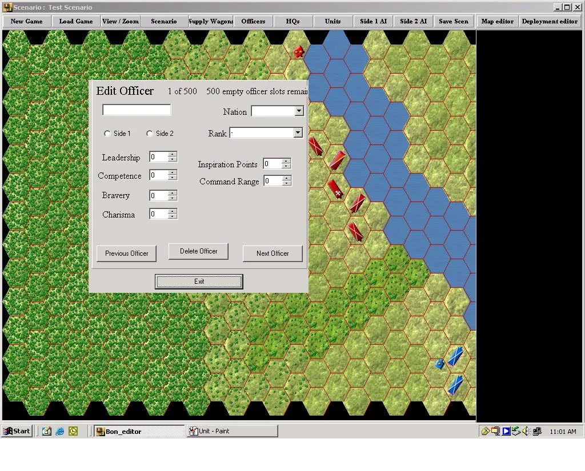This screenshot has height=471, width=585.
Task: Open the Officers menu
Action: 253,21
